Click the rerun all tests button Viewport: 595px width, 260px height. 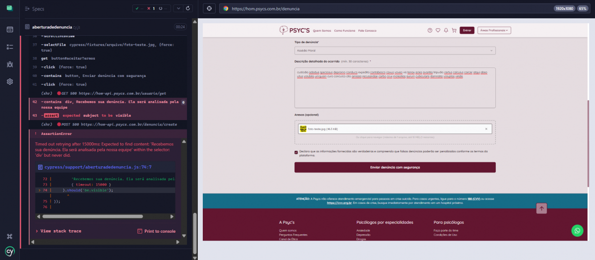coord(187,8)
